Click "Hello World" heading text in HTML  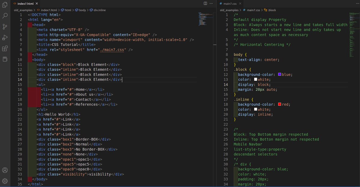[57, 114]
